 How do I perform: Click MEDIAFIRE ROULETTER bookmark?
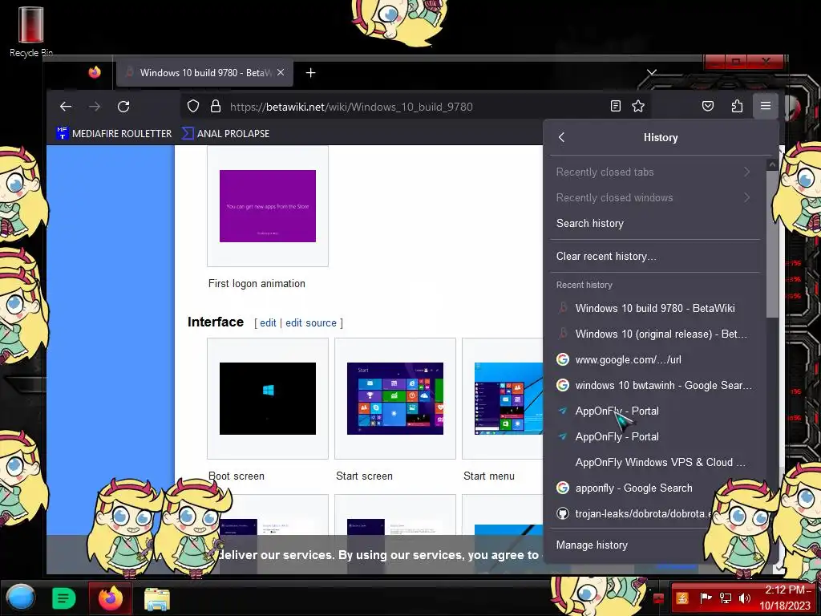tap(114, 134)
